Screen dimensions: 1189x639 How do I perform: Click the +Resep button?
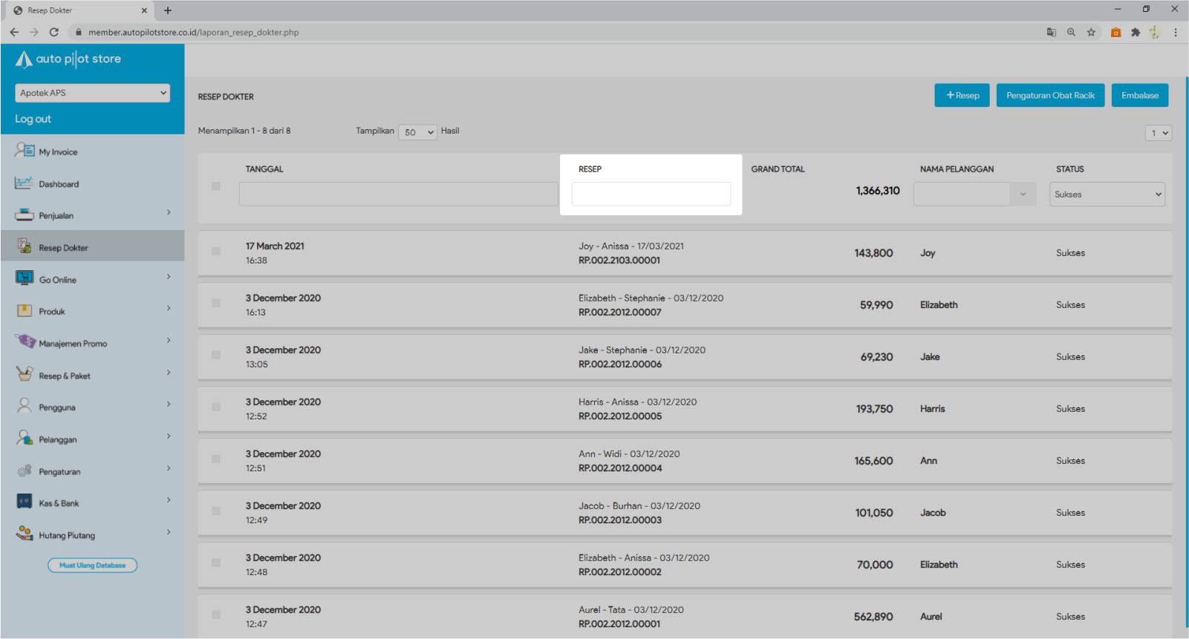[x=962, y=96]
